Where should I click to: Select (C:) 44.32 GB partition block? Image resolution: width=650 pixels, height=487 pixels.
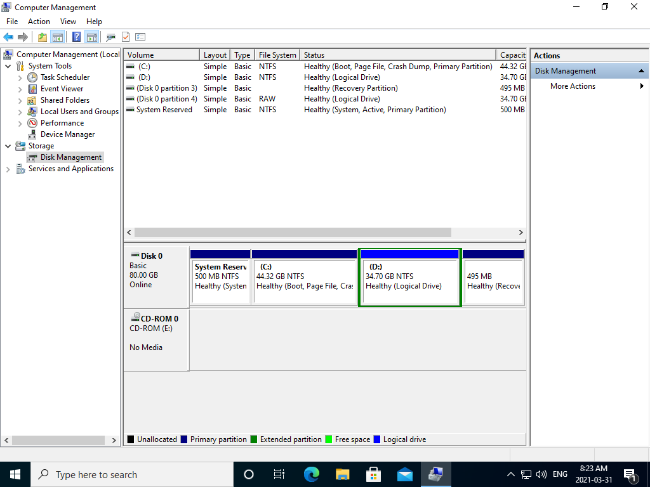click(304, 278)
